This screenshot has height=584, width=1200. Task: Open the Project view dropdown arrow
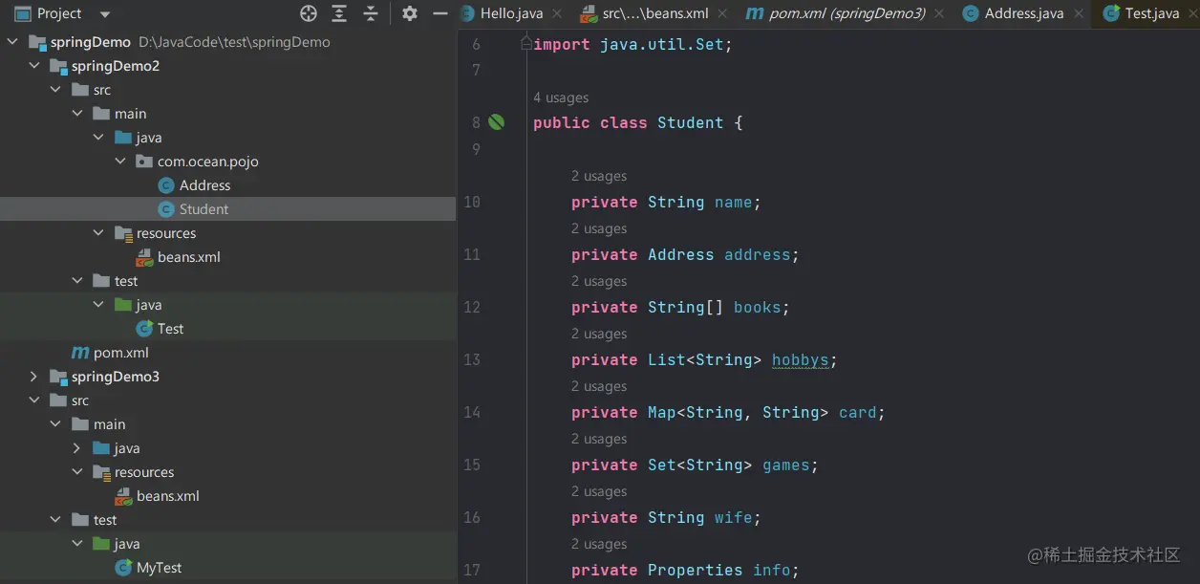tap(105, 14)
